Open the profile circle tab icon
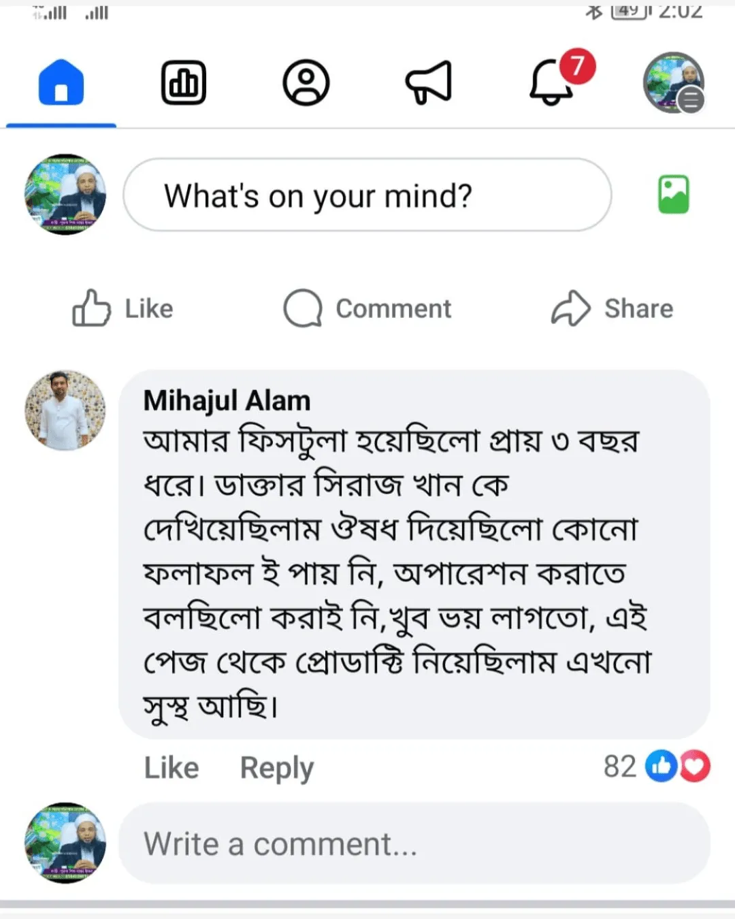The height and width of the screenshot is (919, 735). (306, 83)
